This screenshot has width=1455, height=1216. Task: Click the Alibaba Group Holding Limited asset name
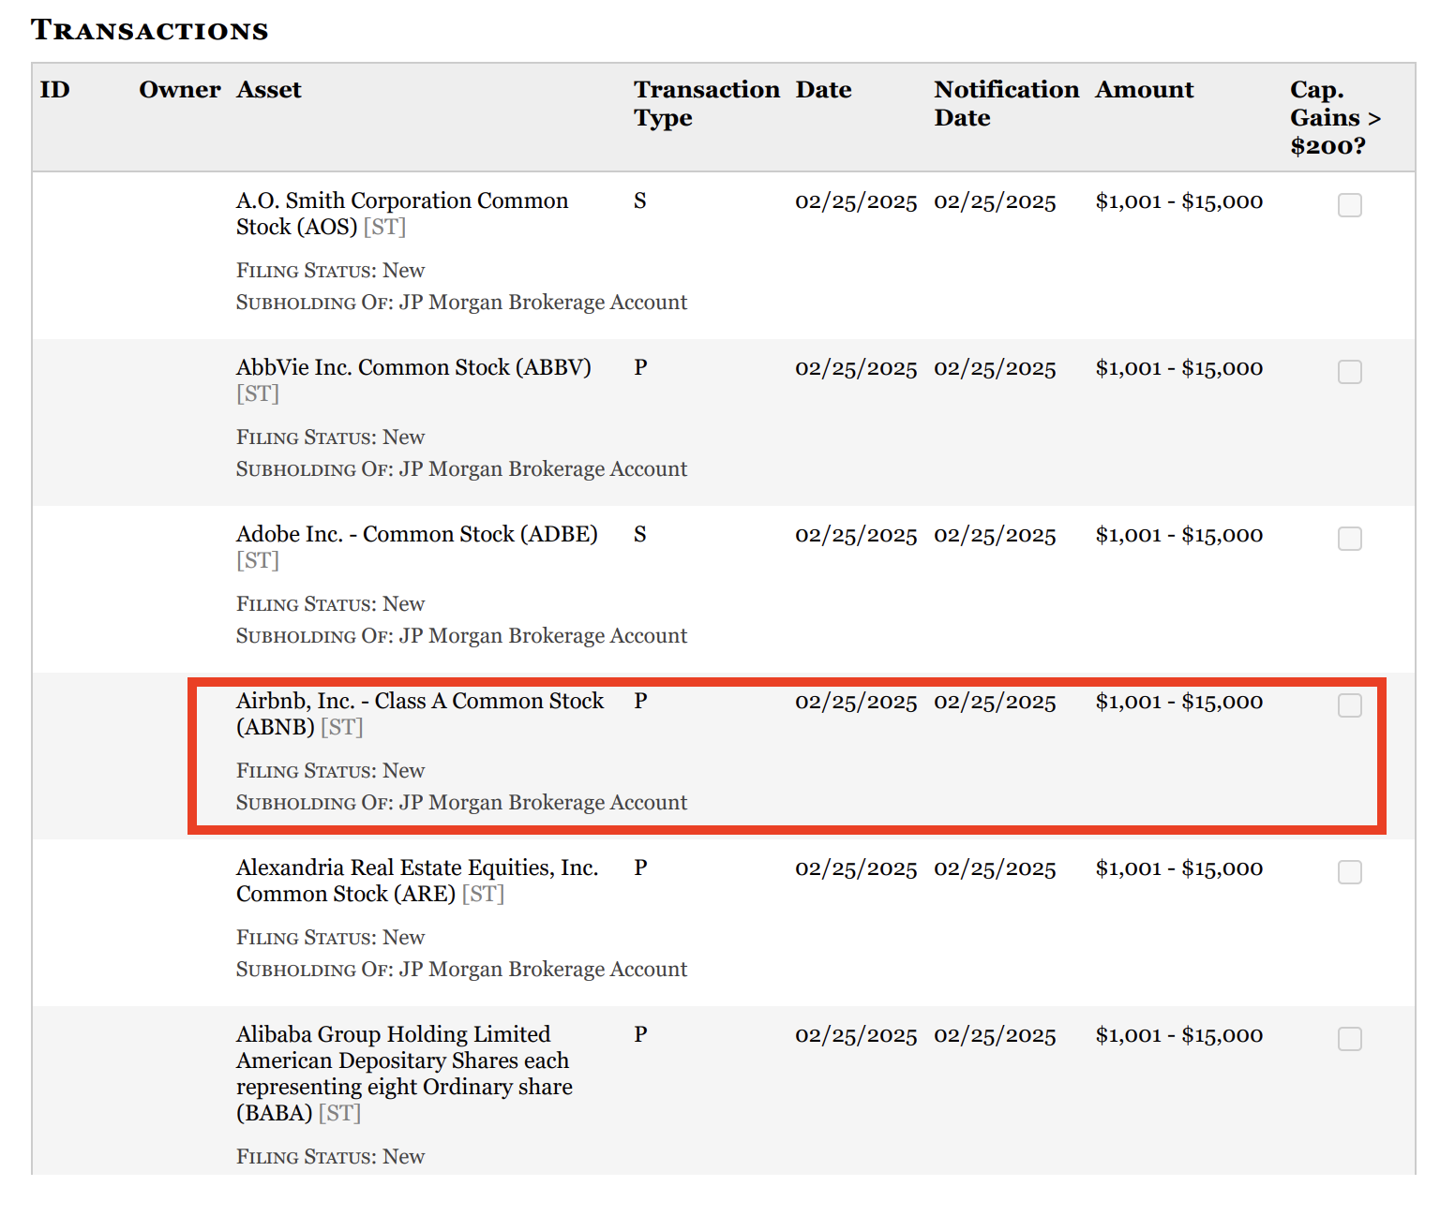[x=404, y=1074]
